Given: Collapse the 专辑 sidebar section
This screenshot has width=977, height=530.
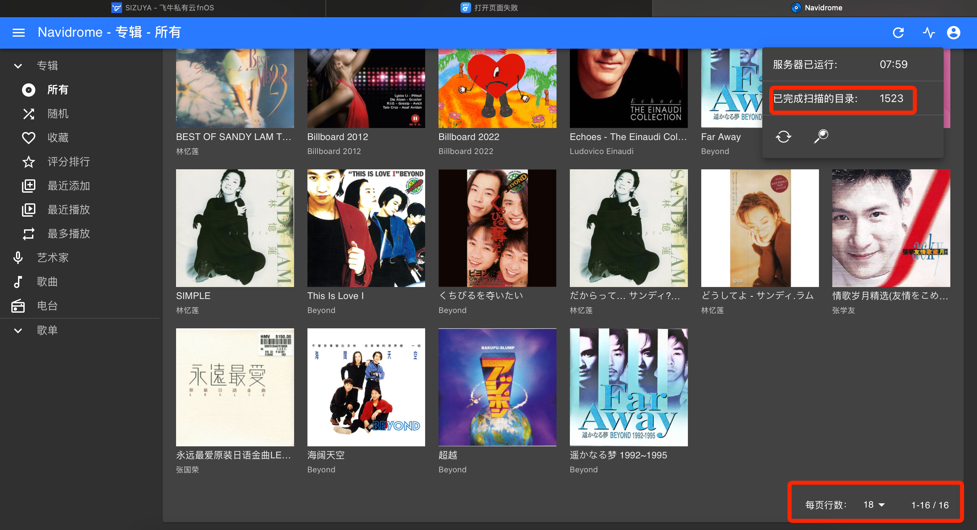Looking at the screenshot, I should tap(18, 66).
